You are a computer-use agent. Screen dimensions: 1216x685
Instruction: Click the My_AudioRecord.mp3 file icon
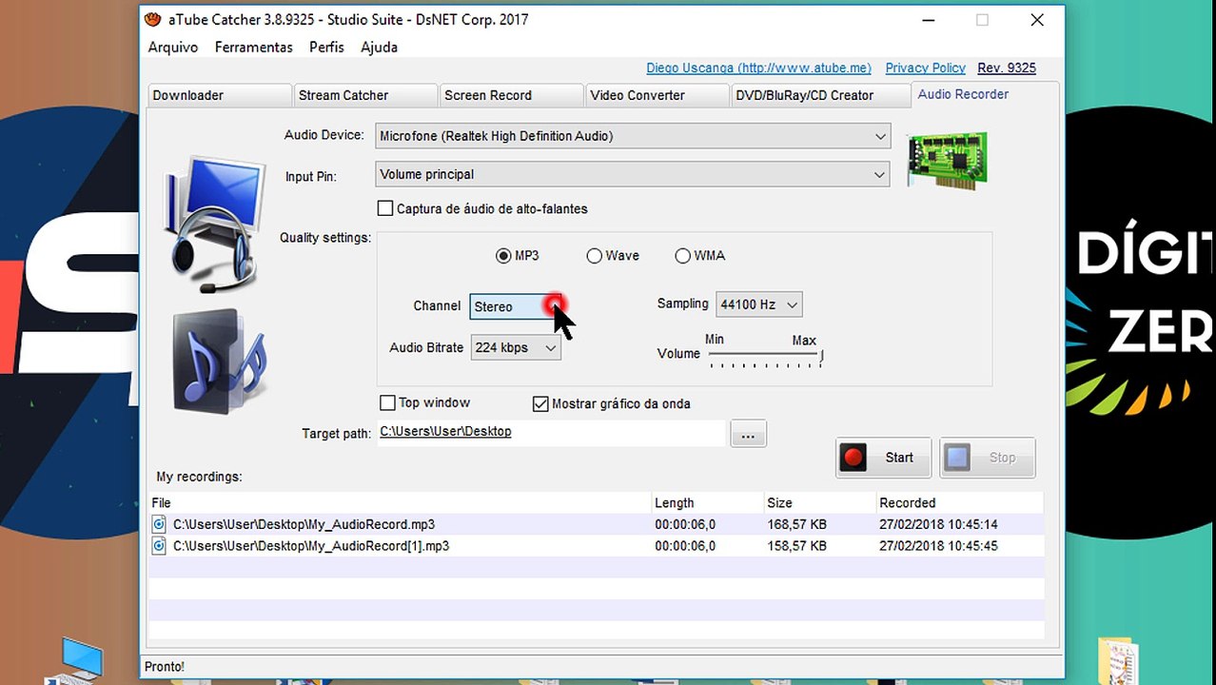click(x=160, y=524)
